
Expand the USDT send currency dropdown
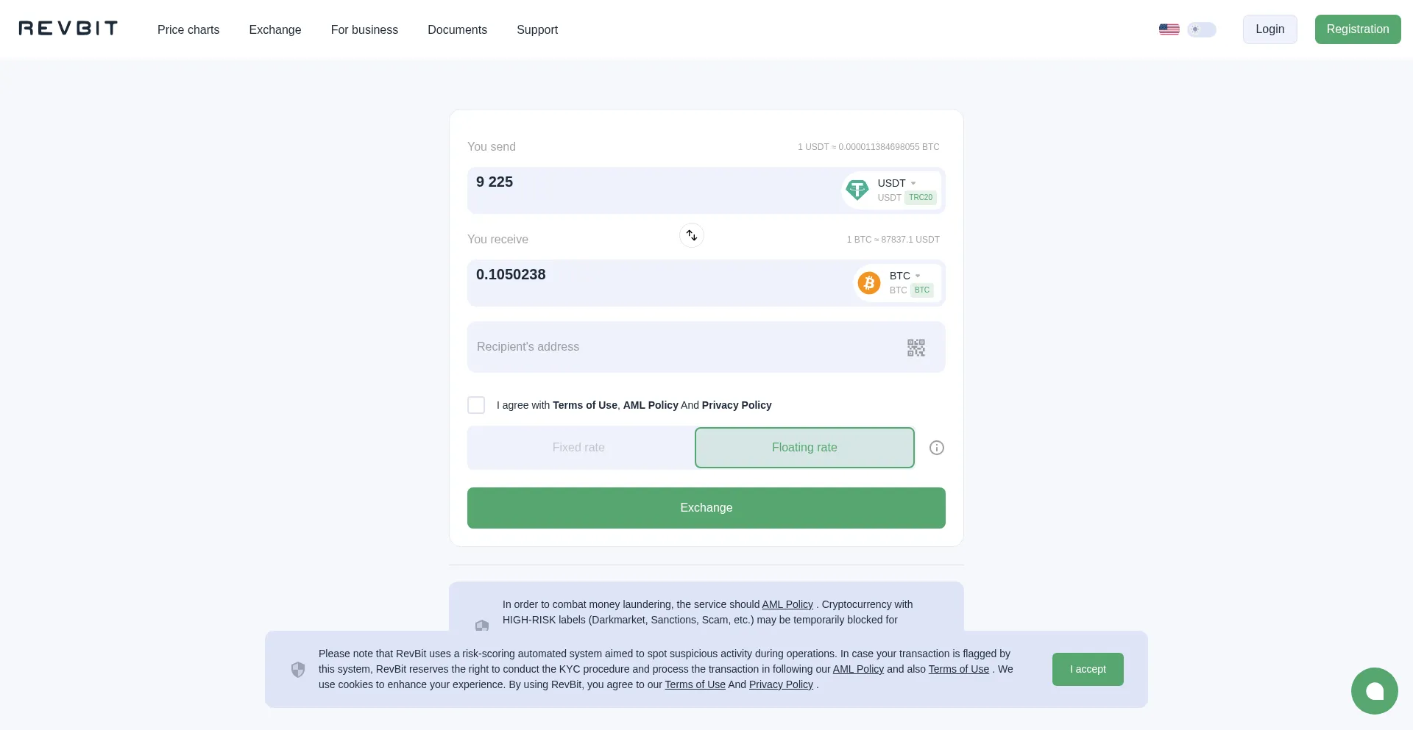click(913, 183)
